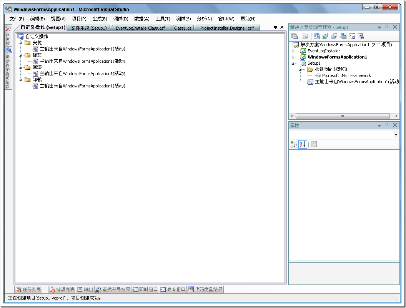Click the Visual Studio icon in title bar

coord(8,9)
